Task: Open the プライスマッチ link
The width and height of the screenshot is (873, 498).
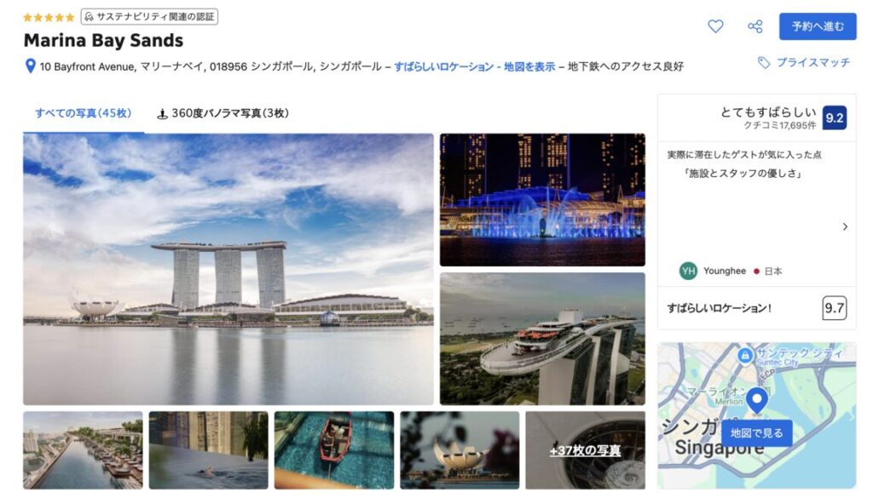Action: click(813, 63)
